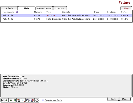The image size is (133, 103).
Task: Click the Credito status cell
Action: [x=125, y=19]
